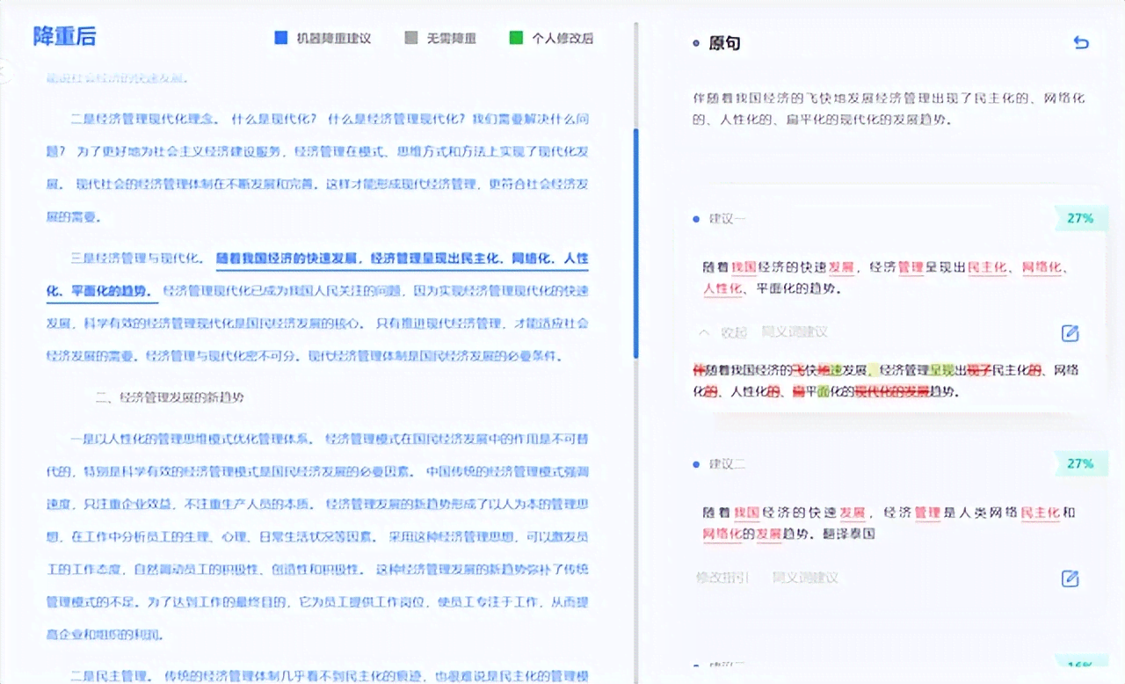Open 同义词建议 under 建议一
The image size is (1125, 684).
point(795,331)
